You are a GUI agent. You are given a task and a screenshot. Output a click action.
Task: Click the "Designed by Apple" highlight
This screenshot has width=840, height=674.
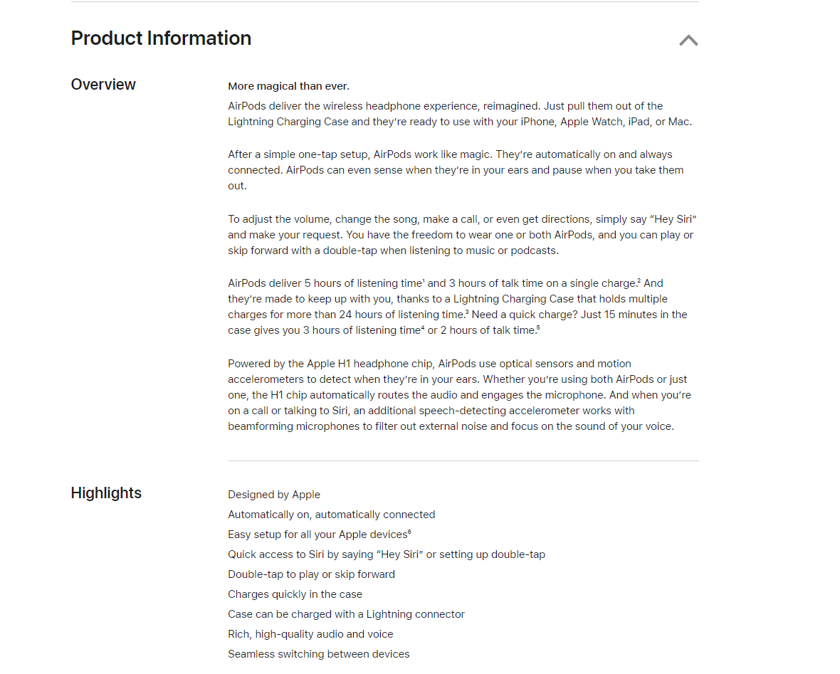274,495
